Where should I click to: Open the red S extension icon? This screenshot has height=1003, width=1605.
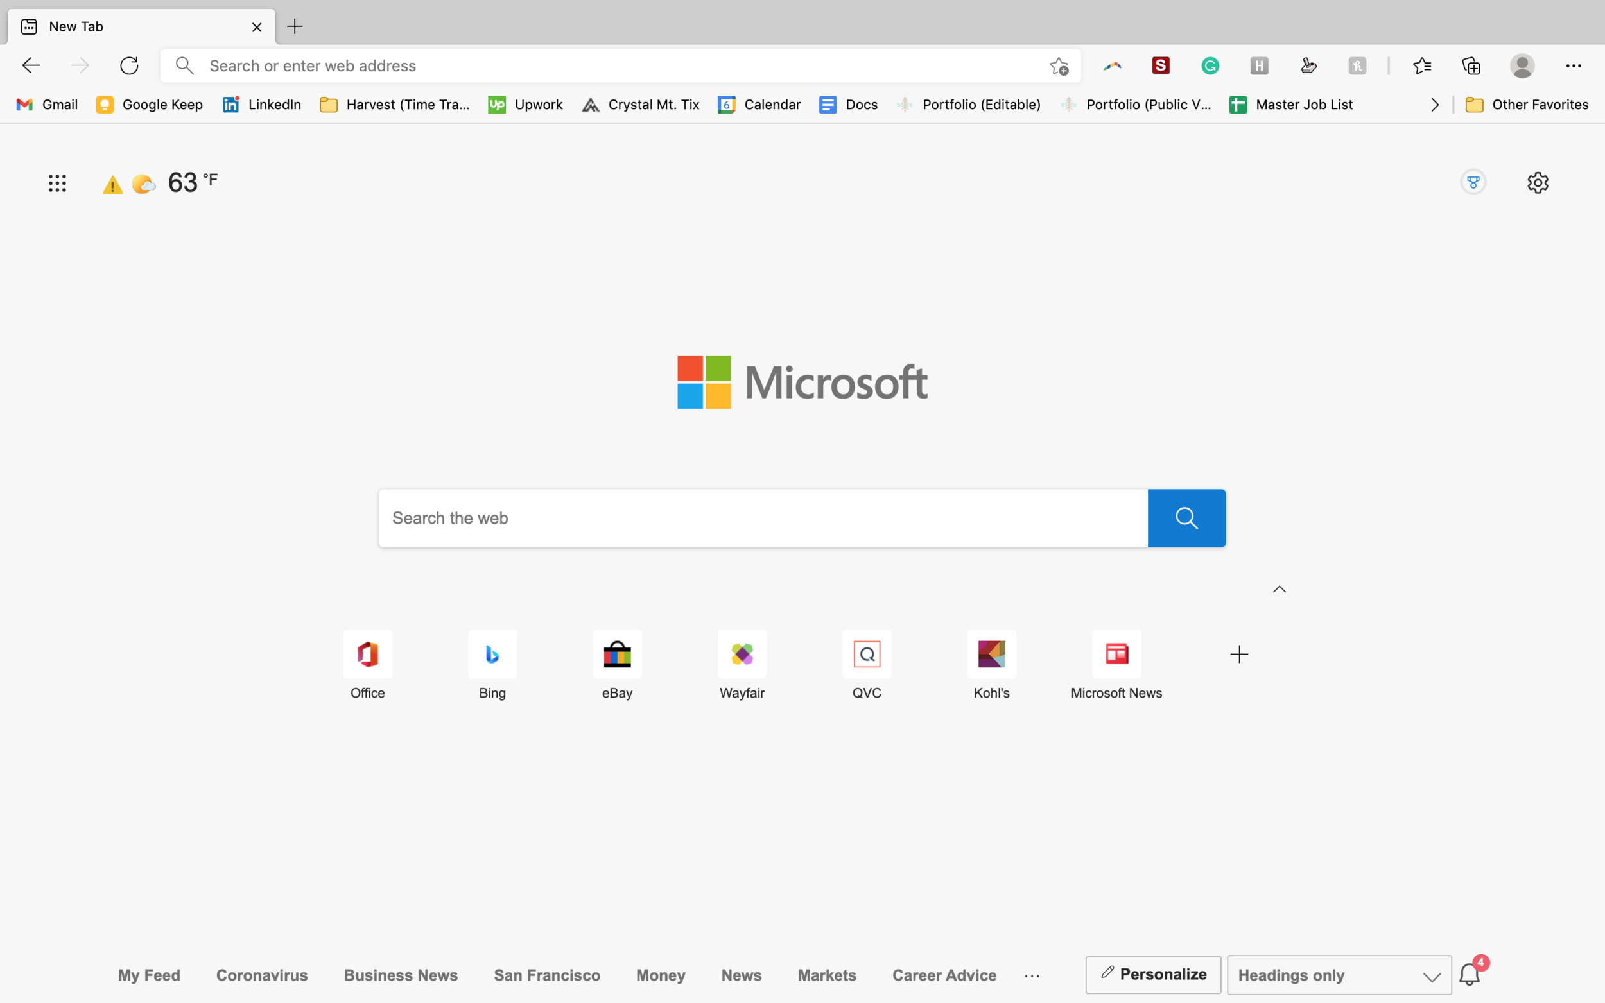(x=1161, y=65)
